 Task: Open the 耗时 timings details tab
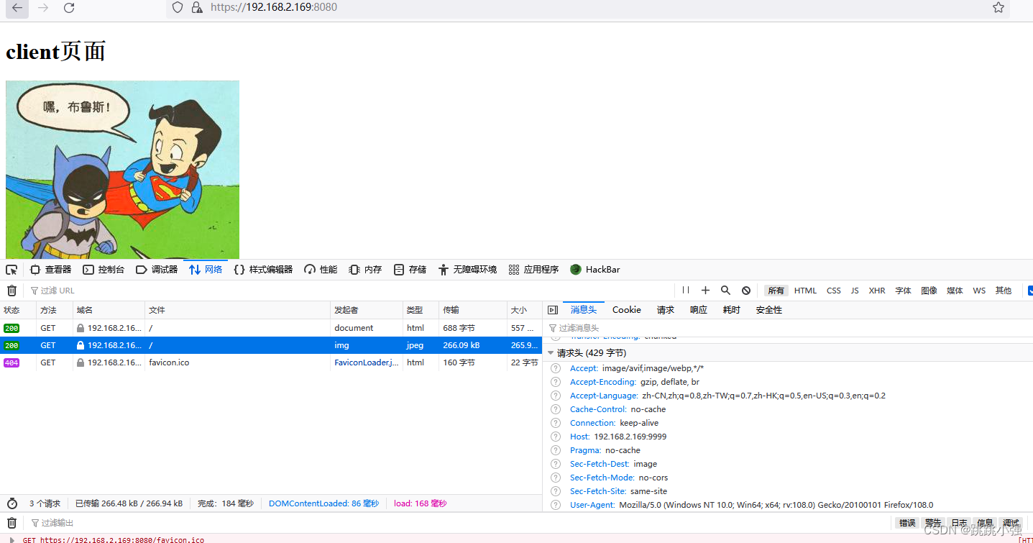732,310
